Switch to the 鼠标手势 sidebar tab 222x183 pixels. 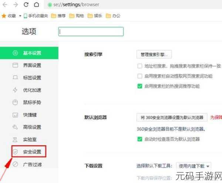pos(29,102)
